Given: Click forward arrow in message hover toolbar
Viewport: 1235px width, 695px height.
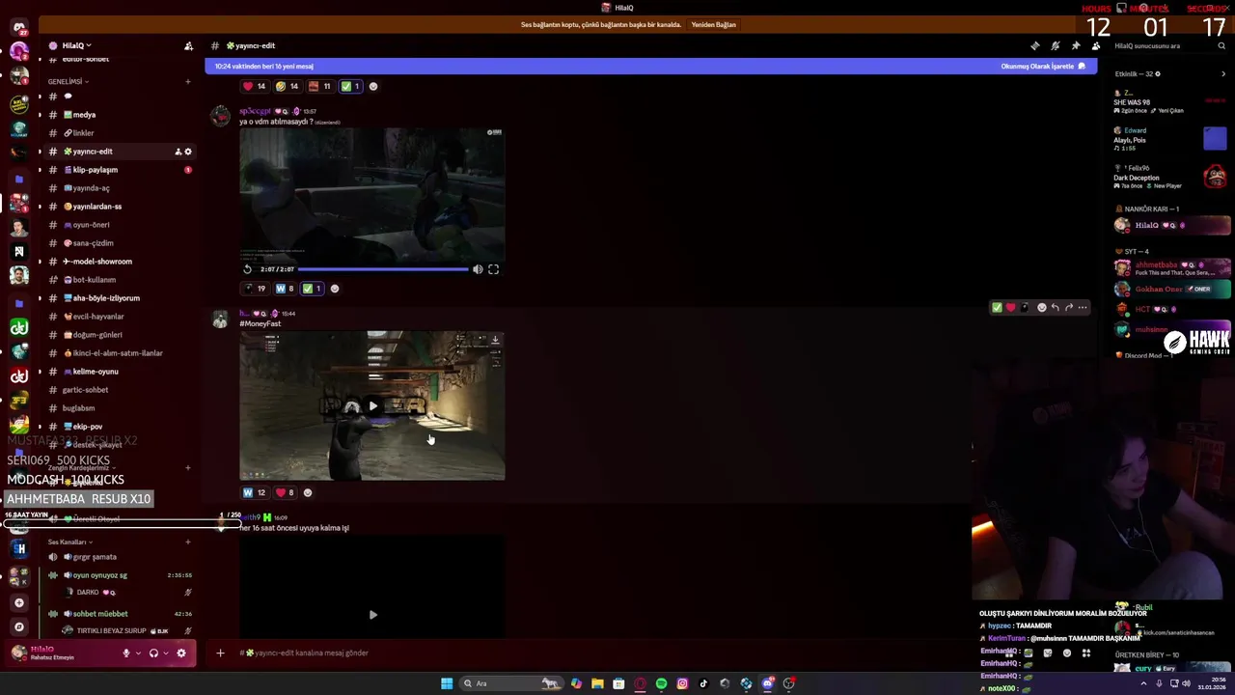Looking at the screenshot, I should click(x=1069, y=308).
